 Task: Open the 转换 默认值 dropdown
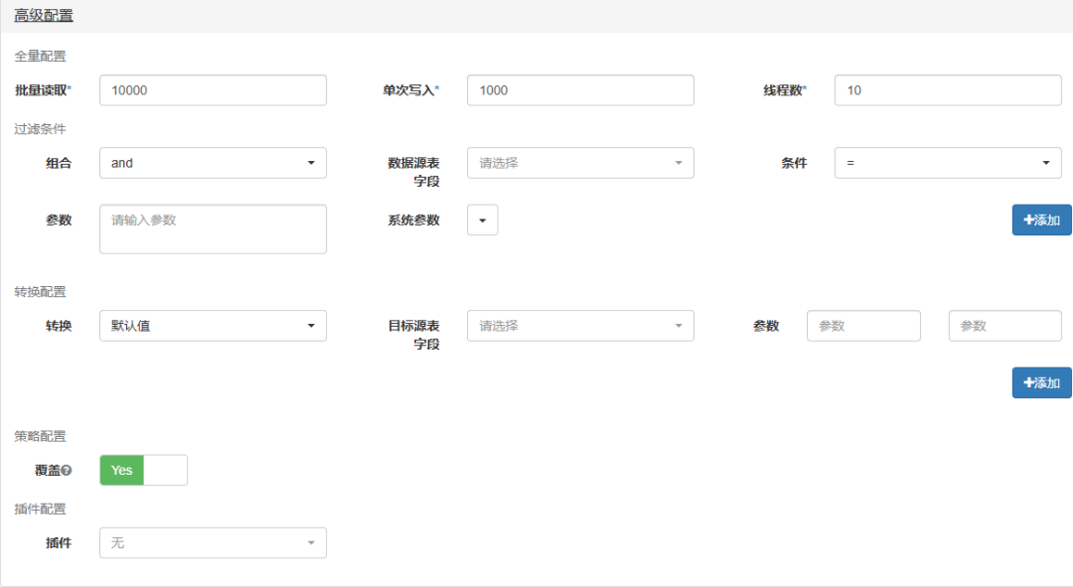tap(213, 326)
